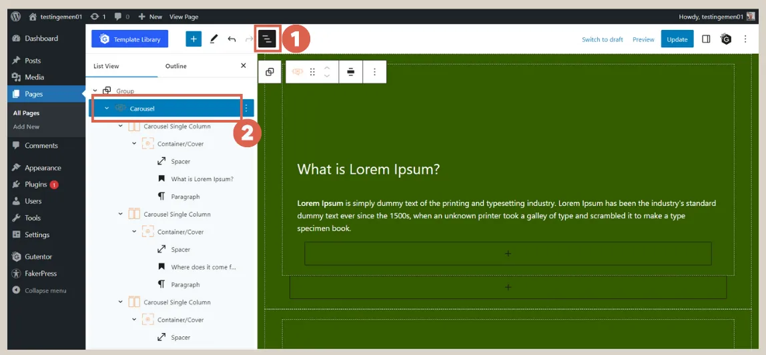The height and width of the screenshot is (355, 766).
Task: Click the Preview link
Action: click(x=643, y=39)
